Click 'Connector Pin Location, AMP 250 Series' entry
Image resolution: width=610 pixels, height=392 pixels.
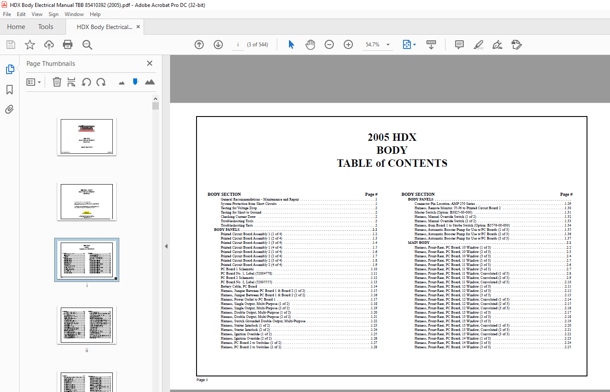pyautogui.click(x=445, y=204)
